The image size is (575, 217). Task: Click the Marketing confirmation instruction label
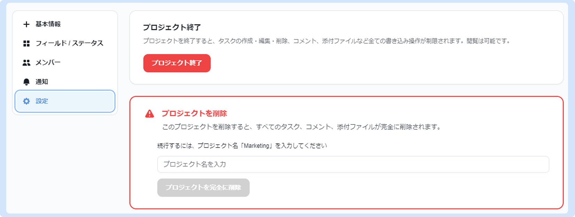(242, 146)
